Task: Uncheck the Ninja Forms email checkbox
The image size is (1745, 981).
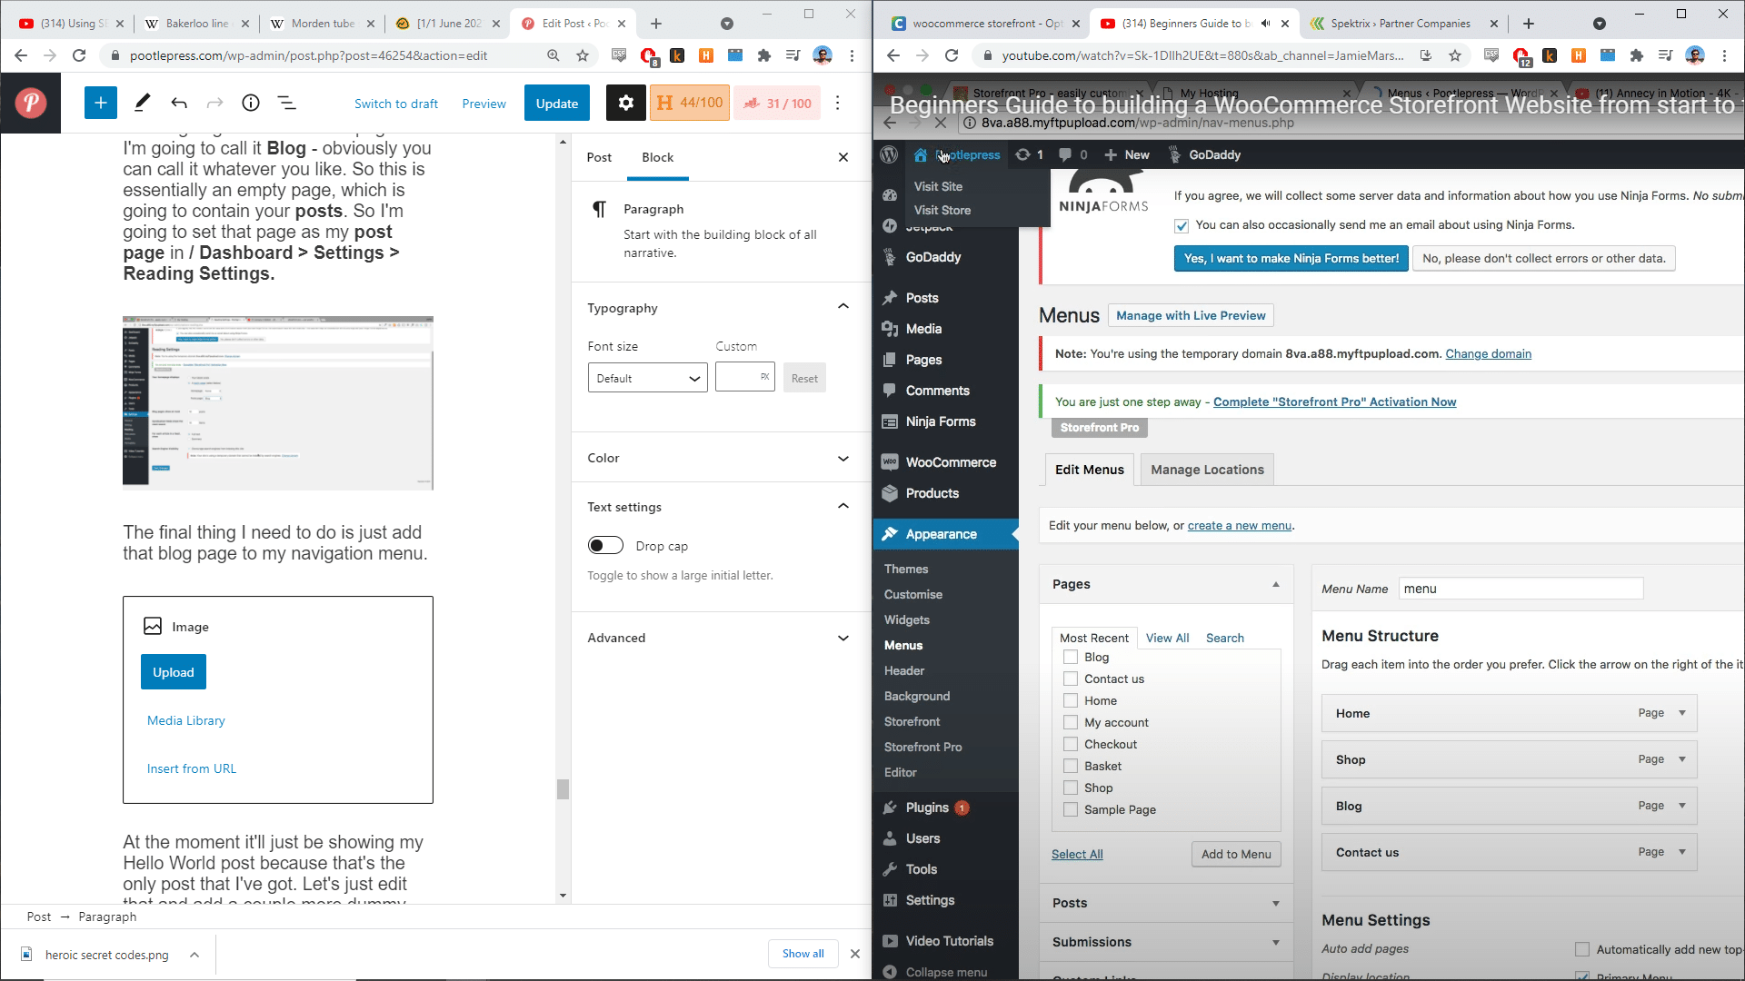Action: pos(1182,225)
